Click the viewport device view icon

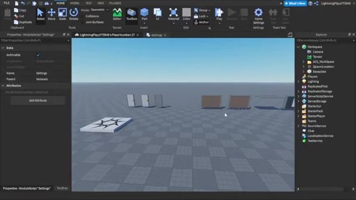click(x=290, y=34)
